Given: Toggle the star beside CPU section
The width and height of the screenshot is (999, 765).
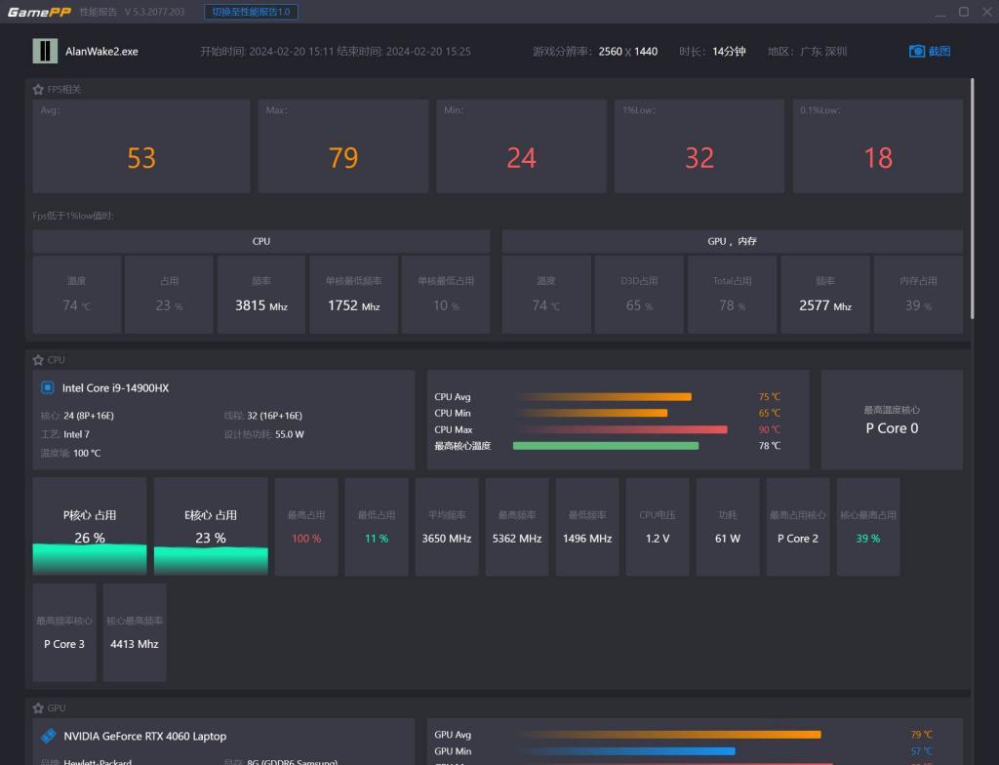Looking at the screenshot, I should click(38, 360).
